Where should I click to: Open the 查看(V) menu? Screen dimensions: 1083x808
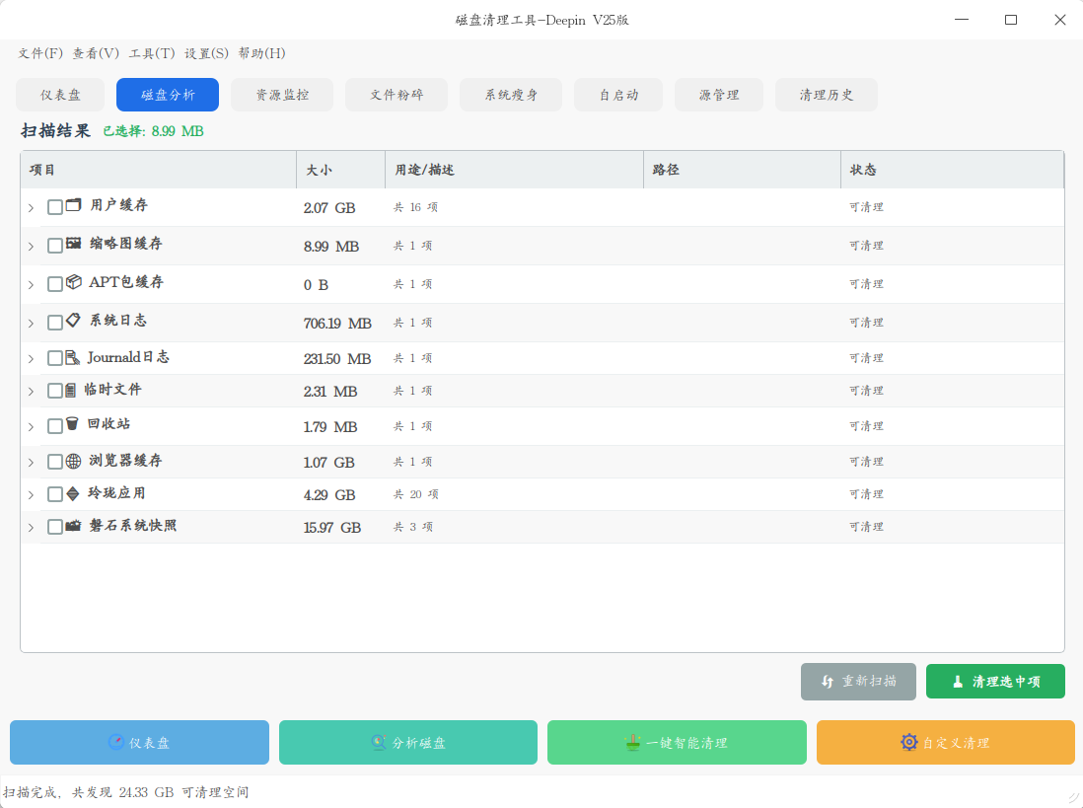tap(96, 53)
